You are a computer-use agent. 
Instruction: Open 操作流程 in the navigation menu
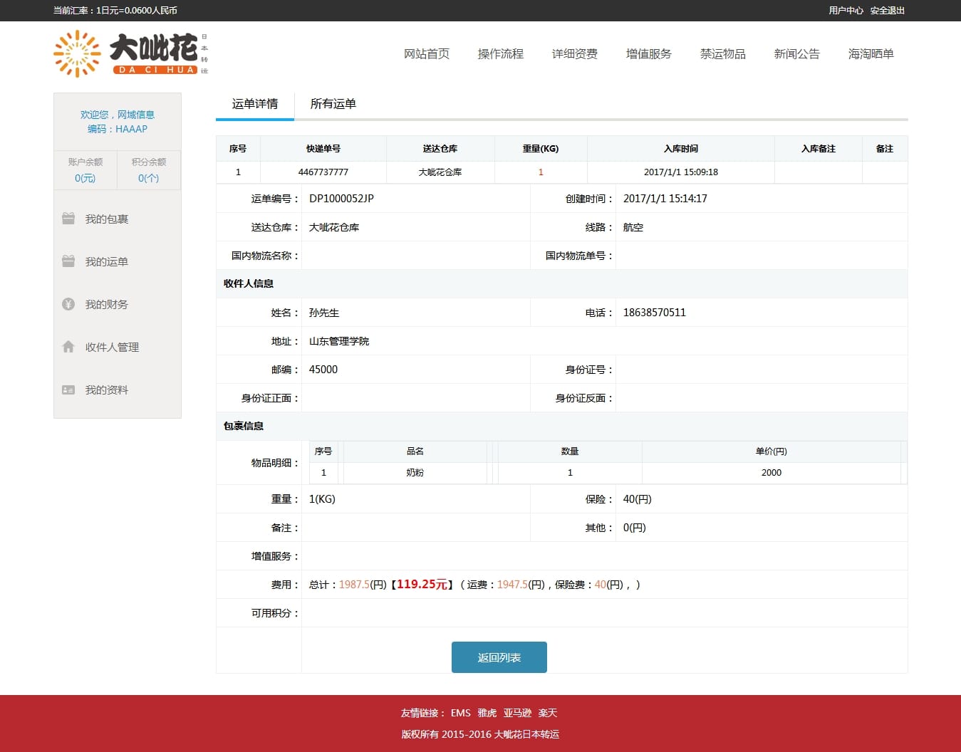click(501, 54)
